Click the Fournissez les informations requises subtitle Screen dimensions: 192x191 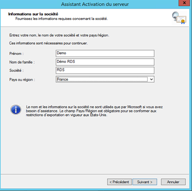point(62,19)
